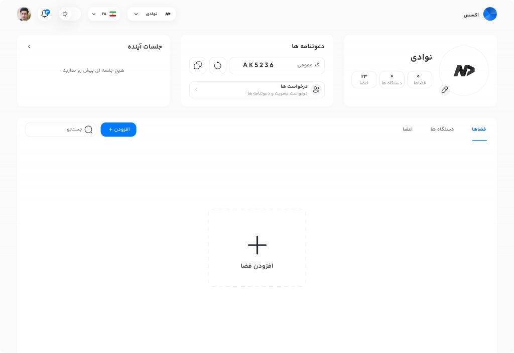Edit the workspace logo with the pencil icon
Screen dimensions: 514x353
tap(445, 89)
